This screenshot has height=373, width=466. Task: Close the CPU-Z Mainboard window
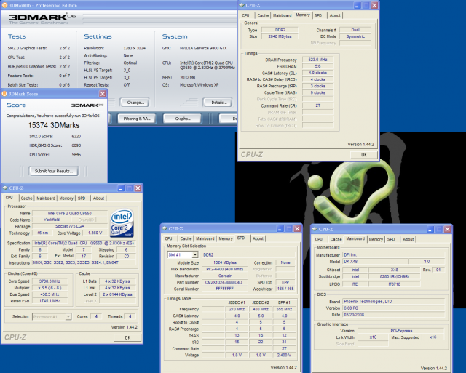coord(448,229)
